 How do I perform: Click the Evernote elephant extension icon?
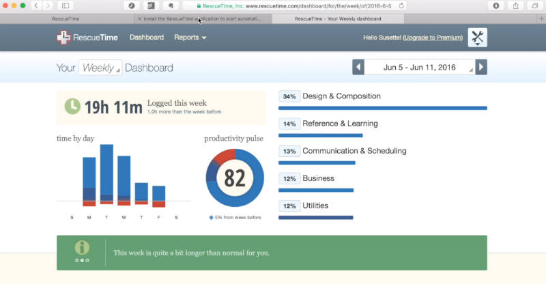171,5
